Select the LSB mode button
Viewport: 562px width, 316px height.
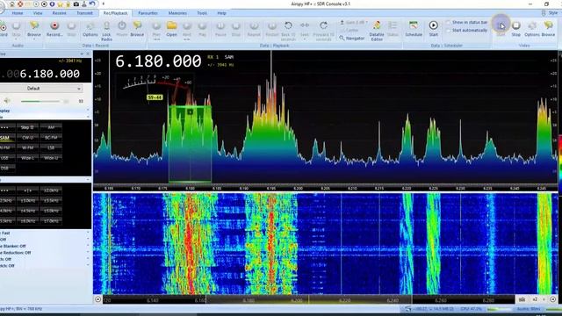coord(51,147)
